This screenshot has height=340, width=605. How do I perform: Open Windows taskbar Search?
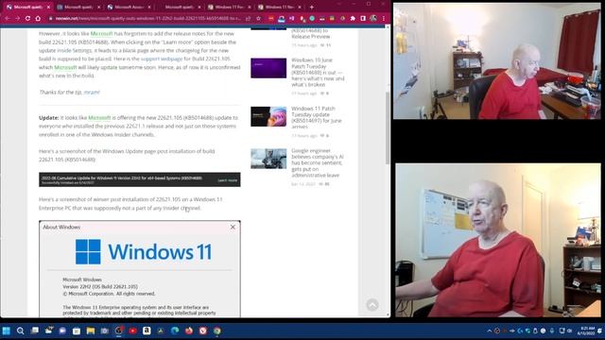point(20,331)
